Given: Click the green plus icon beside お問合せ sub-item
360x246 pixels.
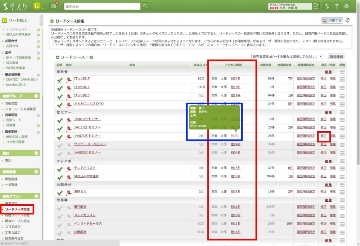Looking at the screenshot, I should coord(38,46).
